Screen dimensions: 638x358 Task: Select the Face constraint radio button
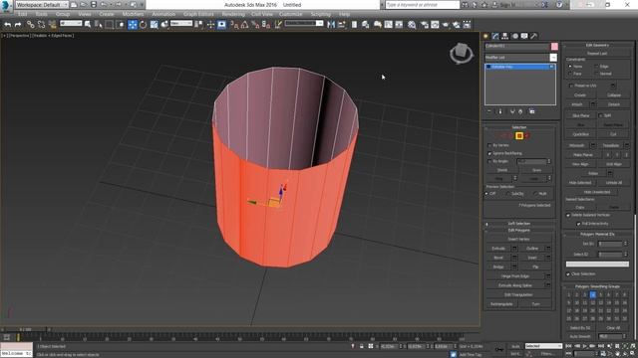point(569,74)
